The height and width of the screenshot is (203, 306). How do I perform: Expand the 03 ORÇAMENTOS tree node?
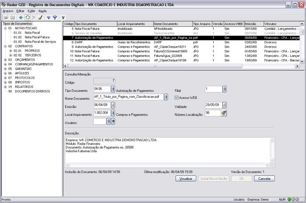coord(5,59)
